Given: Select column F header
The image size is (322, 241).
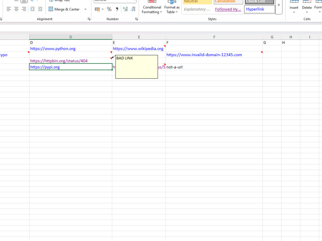Looking at the screenshot, I should pyautogui.click(x=214, y=37).
